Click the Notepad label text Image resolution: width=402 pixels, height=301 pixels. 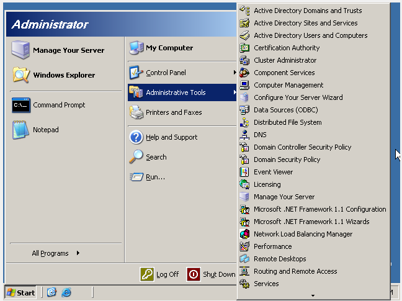click(46, 130)
